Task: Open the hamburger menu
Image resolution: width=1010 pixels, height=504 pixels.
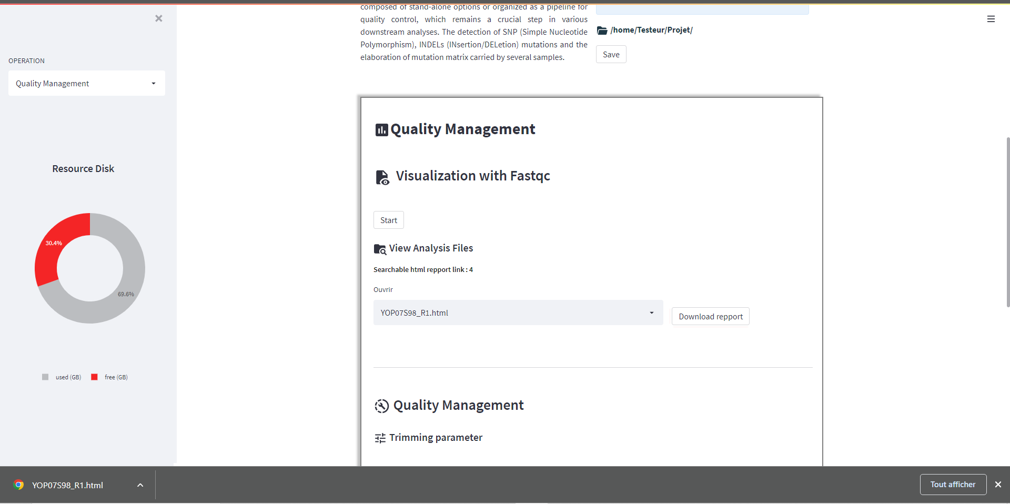Action: tap(991, 19)
